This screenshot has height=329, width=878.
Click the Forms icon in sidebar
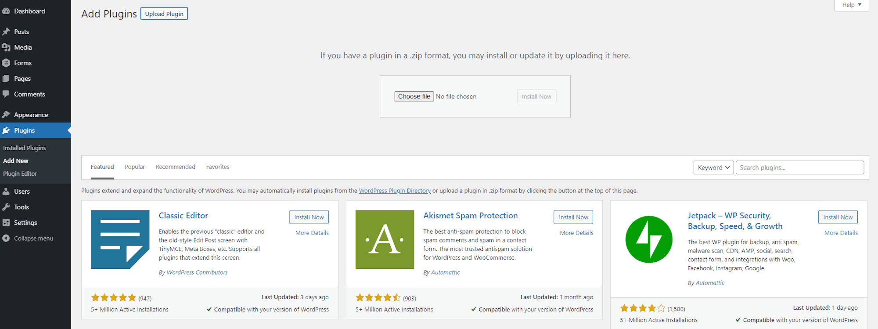point(6,63)
